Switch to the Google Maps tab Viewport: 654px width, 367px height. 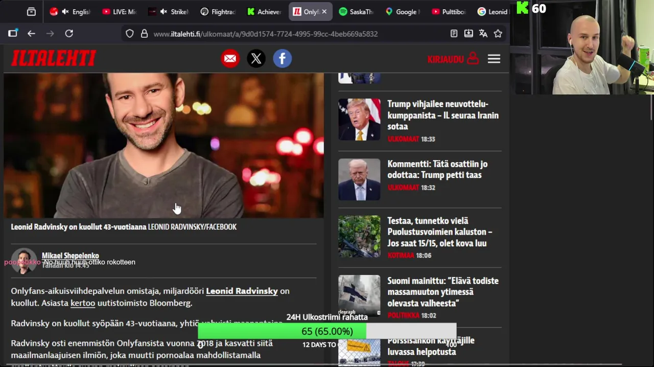(403, 12)
